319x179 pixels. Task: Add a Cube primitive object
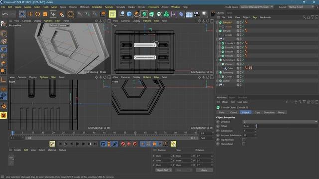coord(129,14)
